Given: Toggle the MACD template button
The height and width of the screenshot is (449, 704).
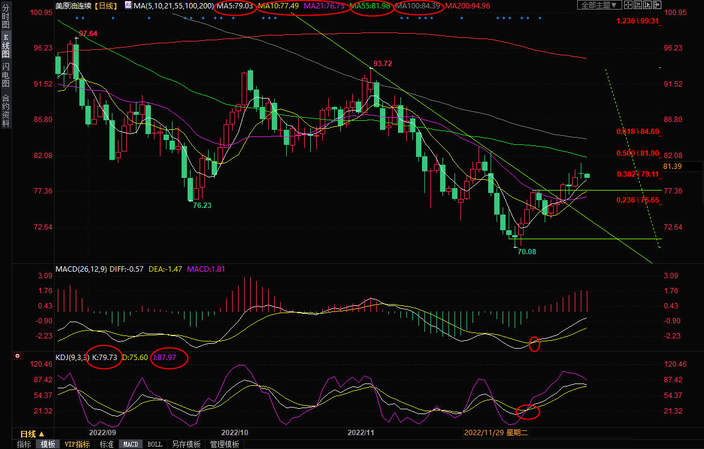Looking at the screenshot, I should [130, 444].
